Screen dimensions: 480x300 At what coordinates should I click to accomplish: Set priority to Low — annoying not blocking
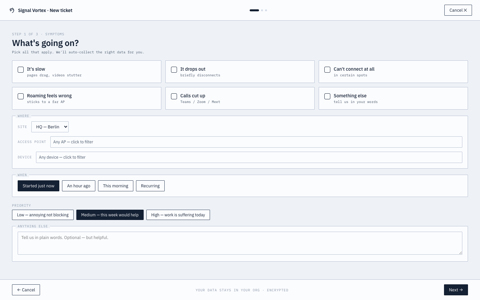(x=43, y=215)
